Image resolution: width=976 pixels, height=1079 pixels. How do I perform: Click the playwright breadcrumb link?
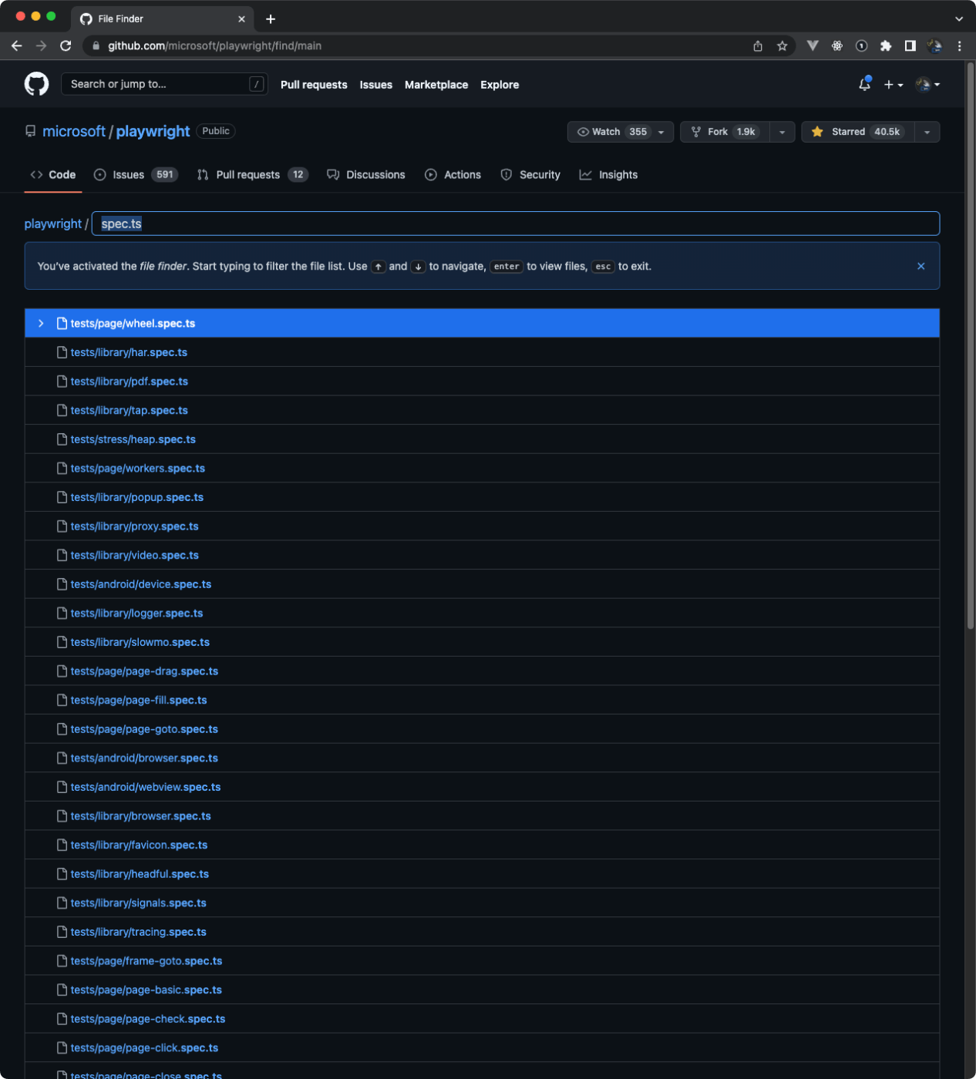(x=52, y=224)
